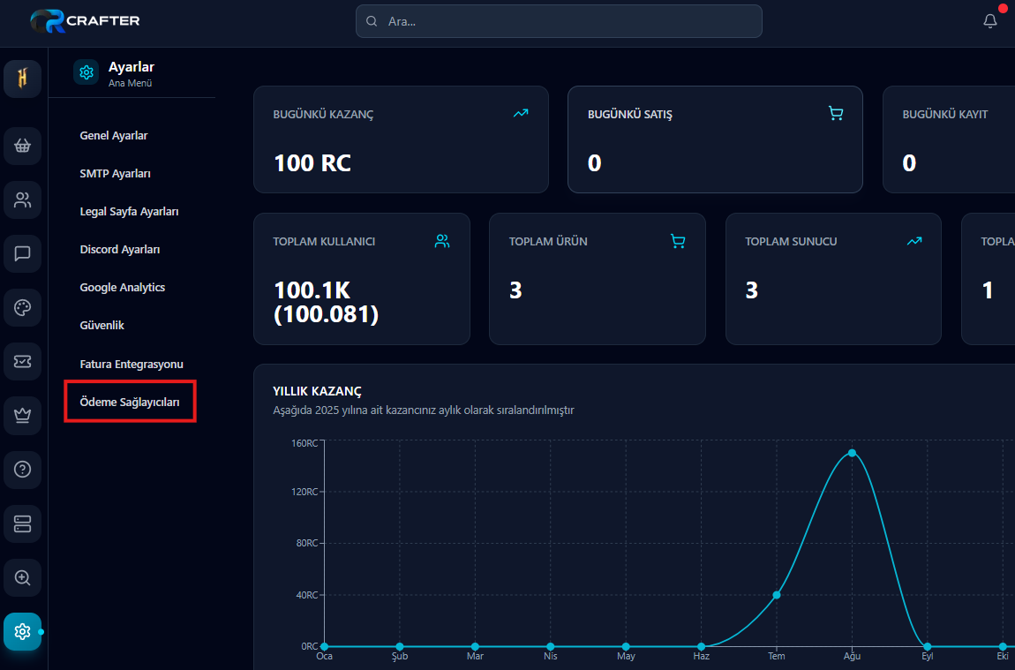Click the search magnifier icon in search bar

(x=372, y=21)
